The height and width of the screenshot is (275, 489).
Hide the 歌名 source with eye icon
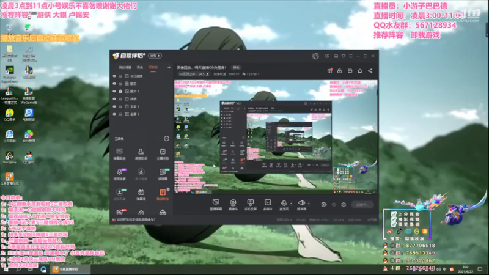coord(114,84)
